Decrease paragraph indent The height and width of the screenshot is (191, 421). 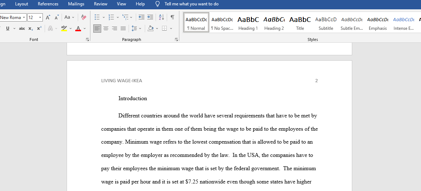coord(142,17)
